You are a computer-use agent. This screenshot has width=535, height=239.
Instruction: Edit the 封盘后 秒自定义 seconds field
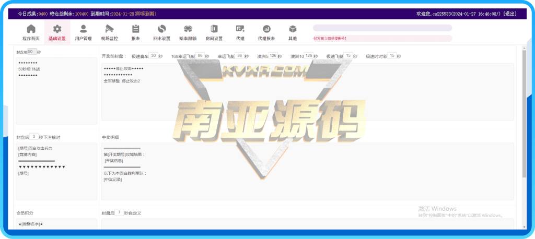[x=119, y=212]
